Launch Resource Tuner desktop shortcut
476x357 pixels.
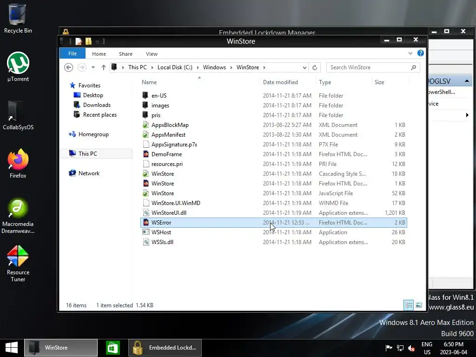(18, 264)
